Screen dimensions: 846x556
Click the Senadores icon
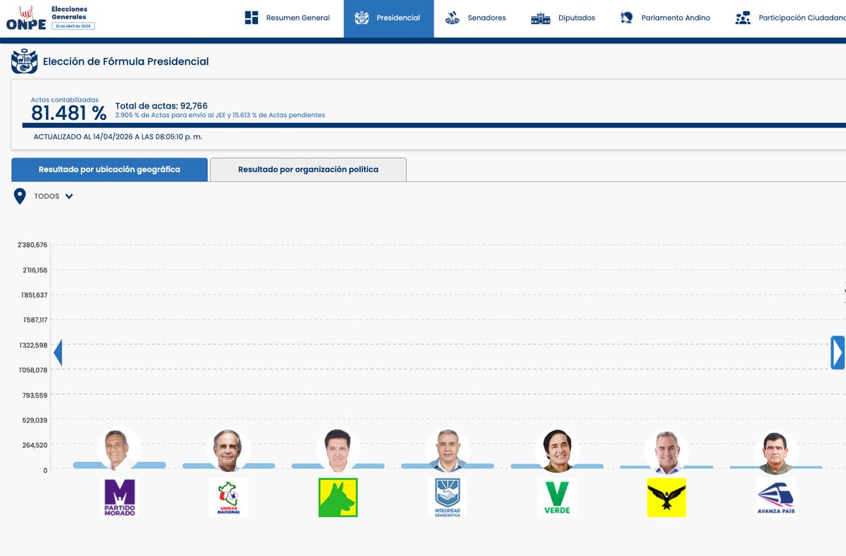(453, 18)
